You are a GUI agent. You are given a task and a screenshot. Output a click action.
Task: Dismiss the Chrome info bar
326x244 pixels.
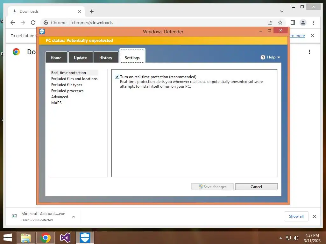pyautogui.click(x=313, y=36)
